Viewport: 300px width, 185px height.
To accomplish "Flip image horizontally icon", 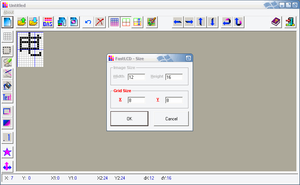I will tap(227, 22).
